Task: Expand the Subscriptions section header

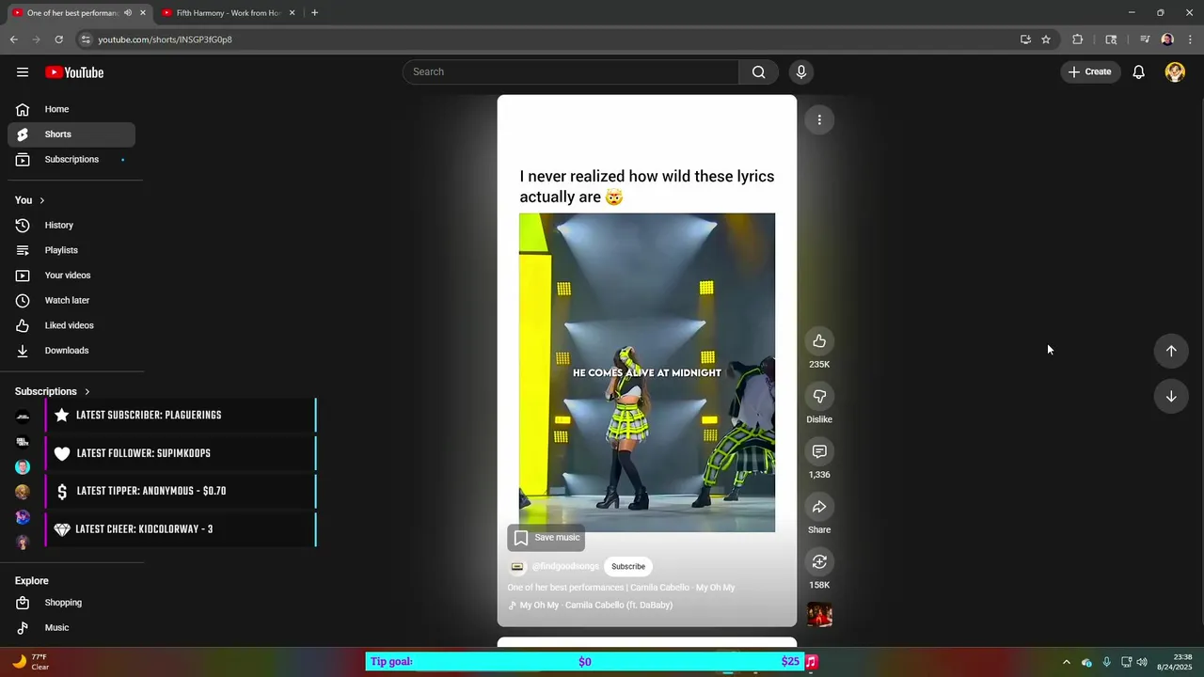Action: 53,391
